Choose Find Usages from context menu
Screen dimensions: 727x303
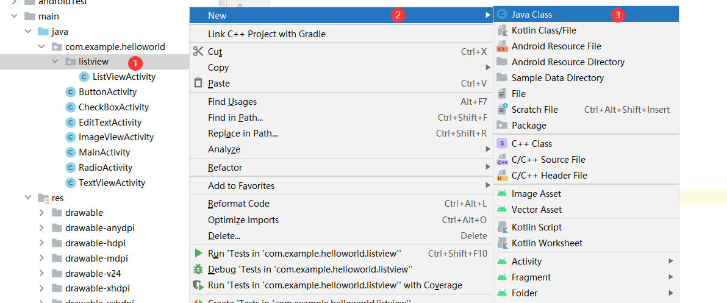coord(232,102)
